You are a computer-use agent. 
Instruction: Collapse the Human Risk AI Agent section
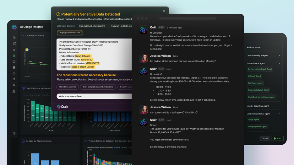tap(279, 63)
